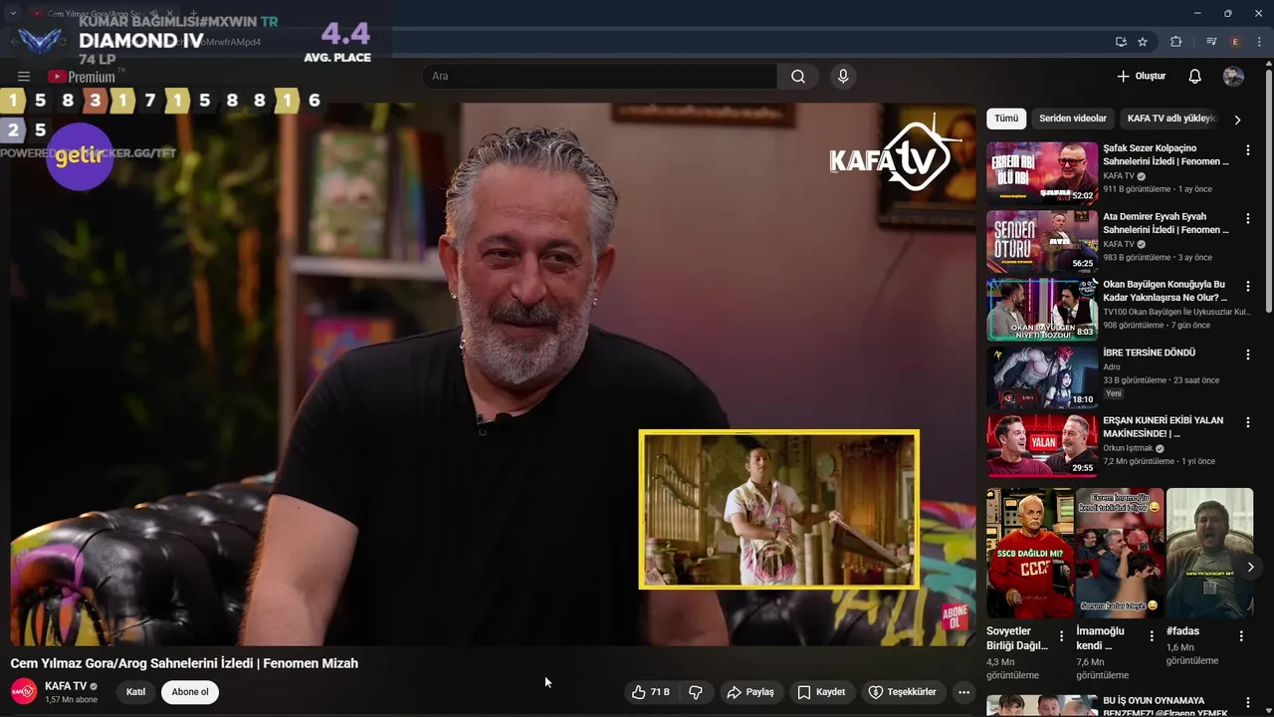Open options for Şafak Sezer video

click(1248, 150)
